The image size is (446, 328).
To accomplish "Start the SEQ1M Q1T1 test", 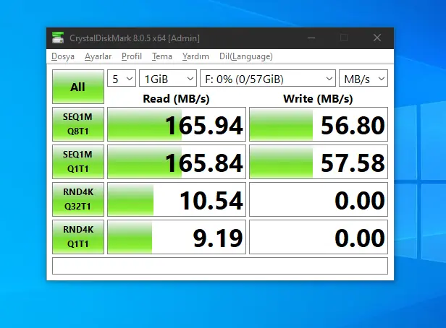I will [x=78, y=161].
